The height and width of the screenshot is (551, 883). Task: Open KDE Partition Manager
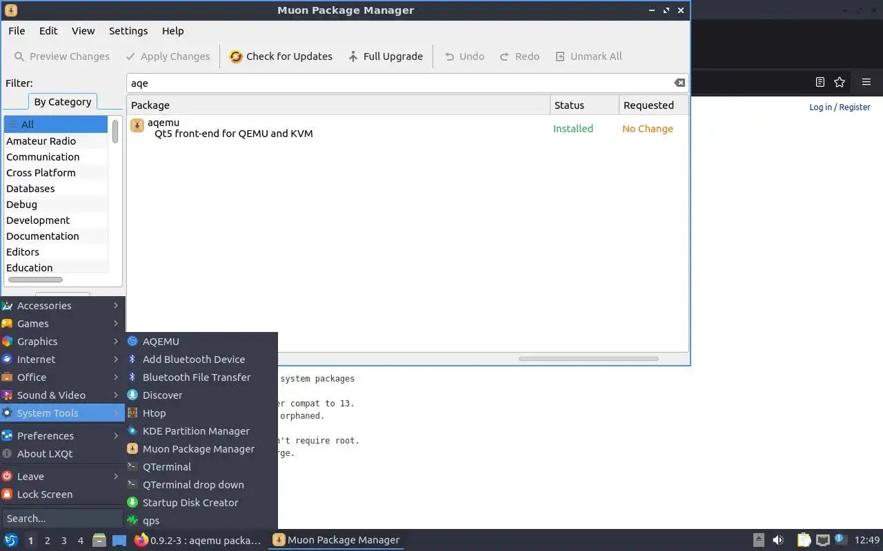pyautogui.click(x=201, y=431)
